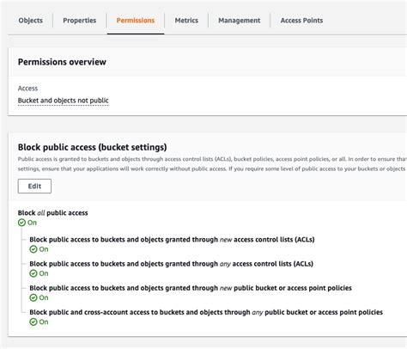Screen dimensions: 407x349
Task: Click the Permissions overview heading
Action: click(62, 62)
